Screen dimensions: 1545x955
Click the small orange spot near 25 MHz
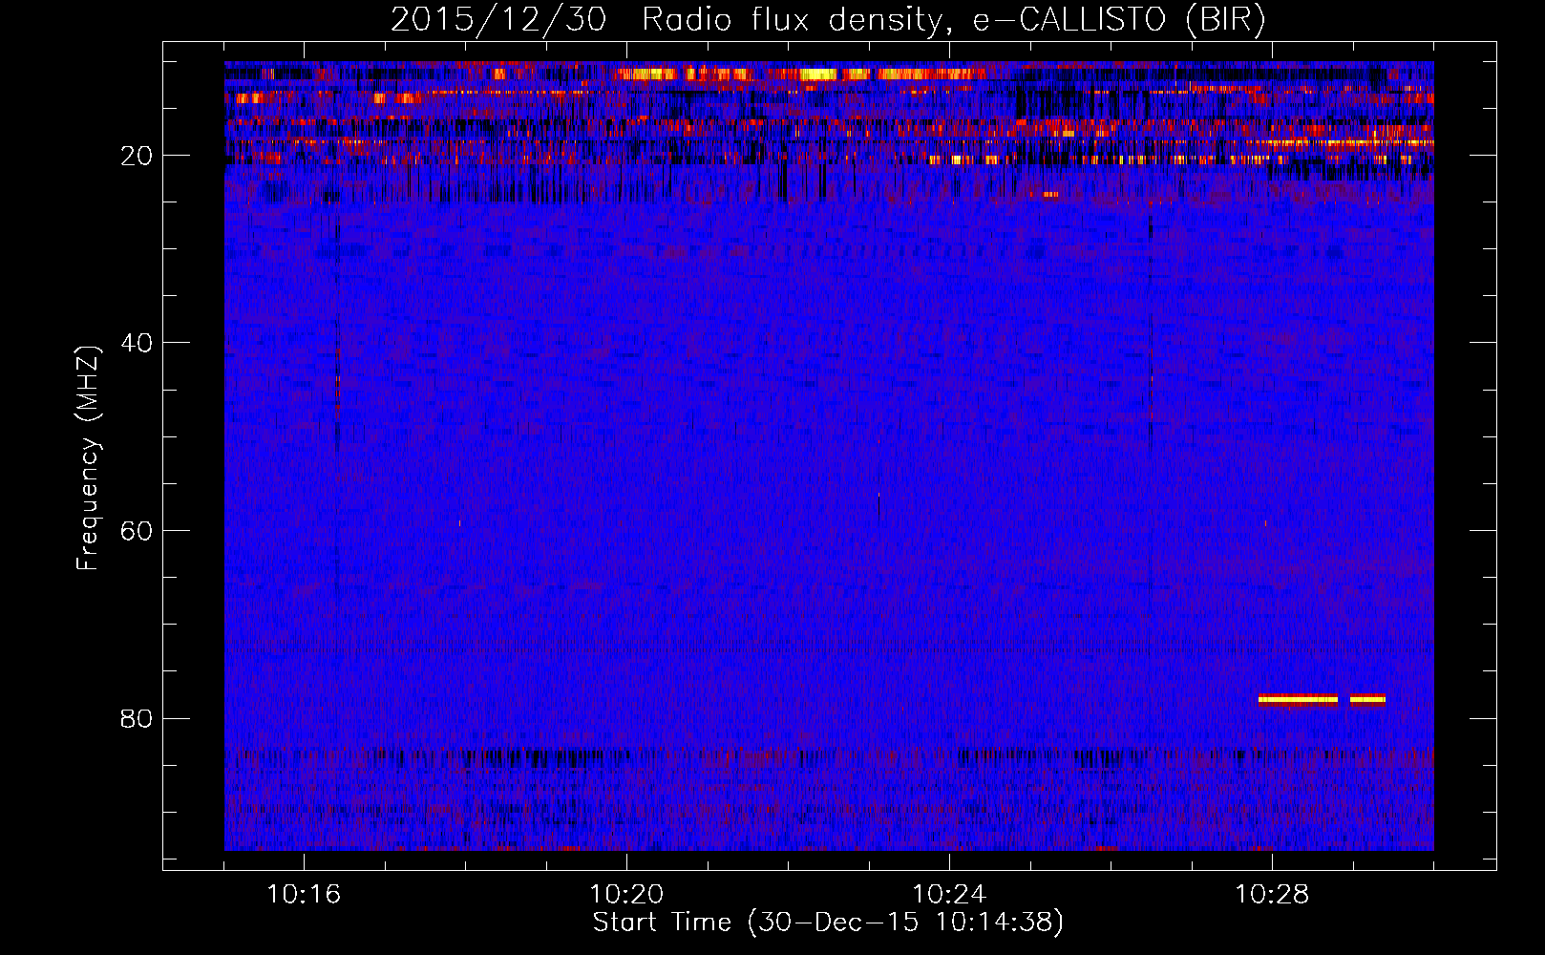click(x=1050, y=195)
